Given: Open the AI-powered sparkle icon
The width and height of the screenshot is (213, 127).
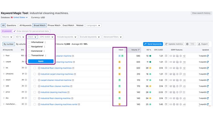Looking at the screenshot, I should click(14, 31).
